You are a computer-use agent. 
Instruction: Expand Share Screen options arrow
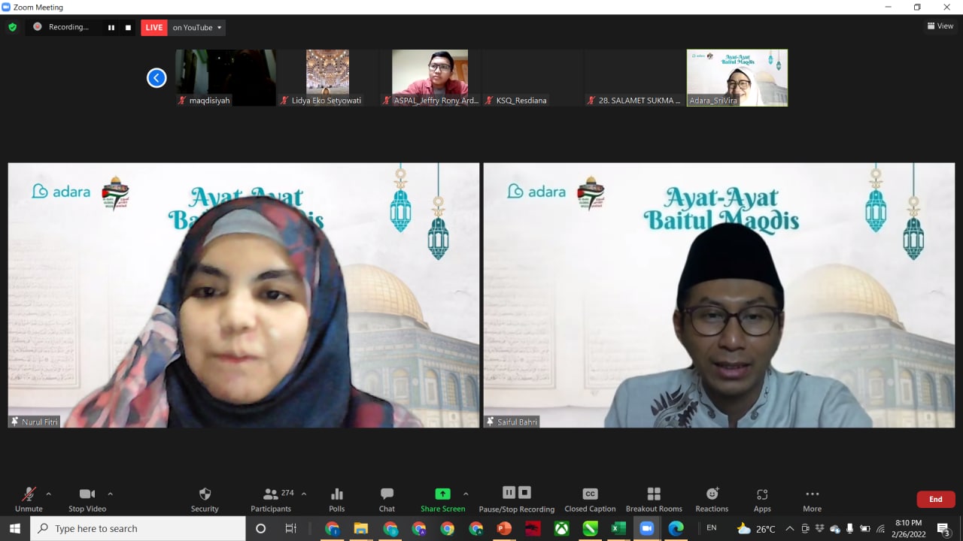click(x=466, y=494)
